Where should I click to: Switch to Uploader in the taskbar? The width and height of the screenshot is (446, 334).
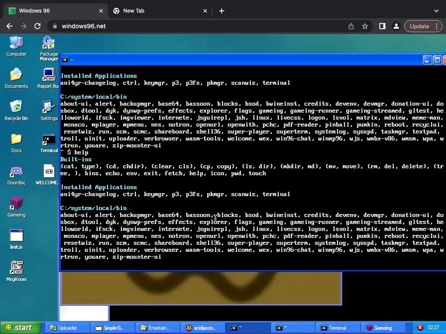(68, 328)
